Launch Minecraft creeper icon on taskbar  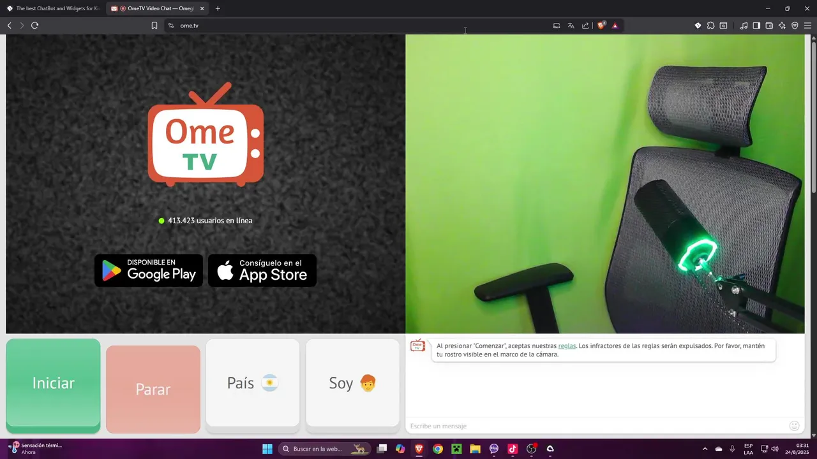pyautogui.click(x=456, y=449)
